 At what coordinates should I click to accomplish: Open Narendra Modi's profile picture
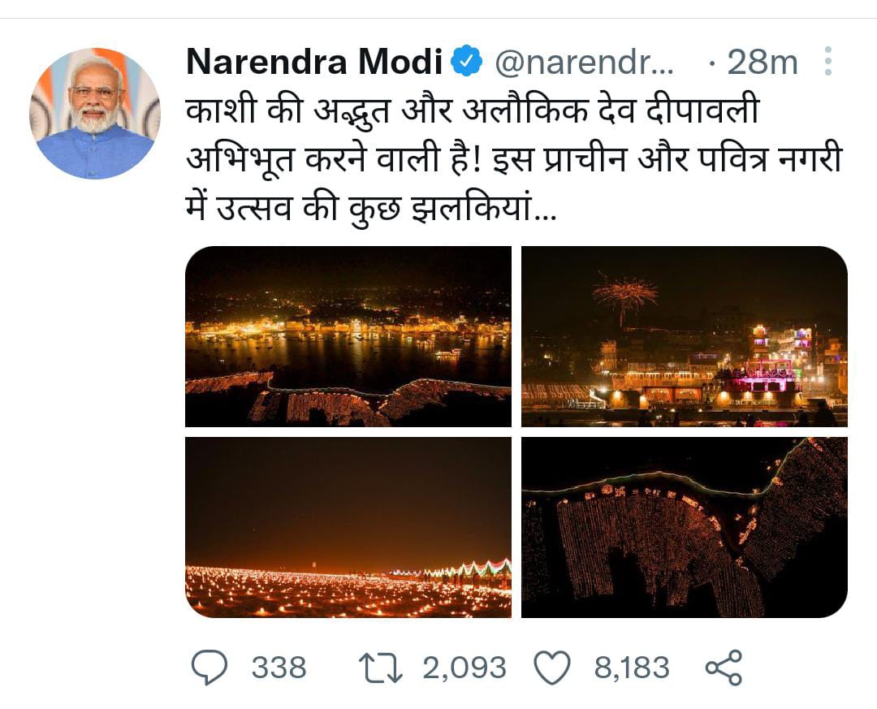95,114
